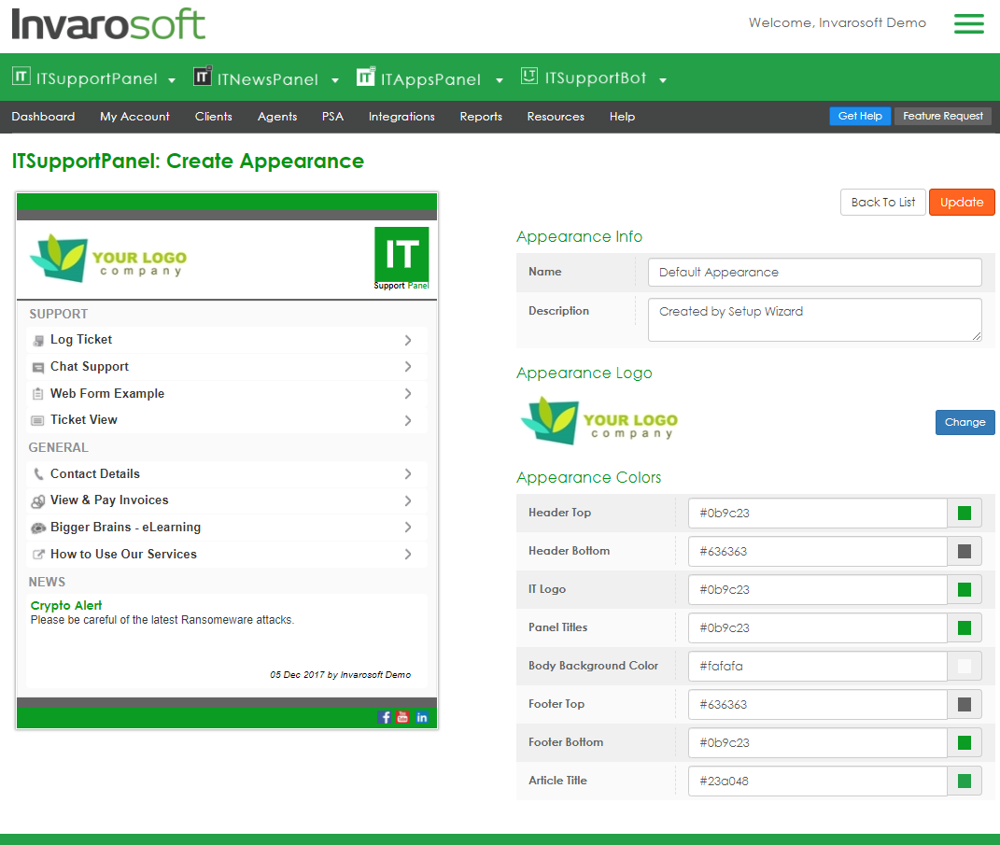This screenshot has height=845, width=1000.
Task: Click the Update button
Action: click(962, 203)
